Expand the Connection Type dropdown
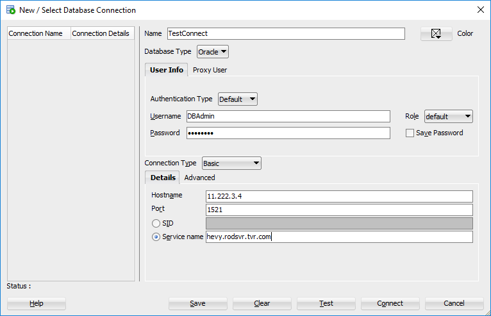 [231, 163]
